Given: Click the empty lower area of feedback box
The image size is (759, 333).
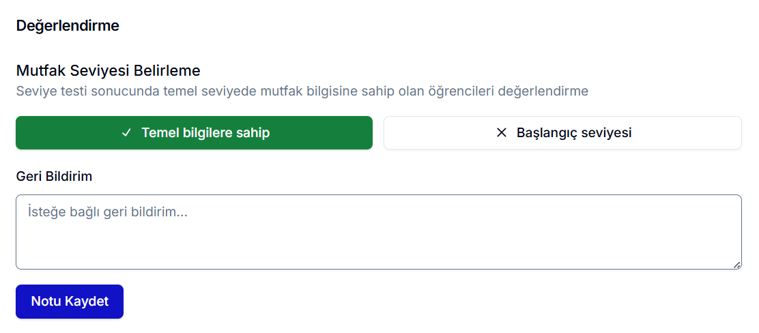Looking at the screenshot, I should click(x=378, y=252).
